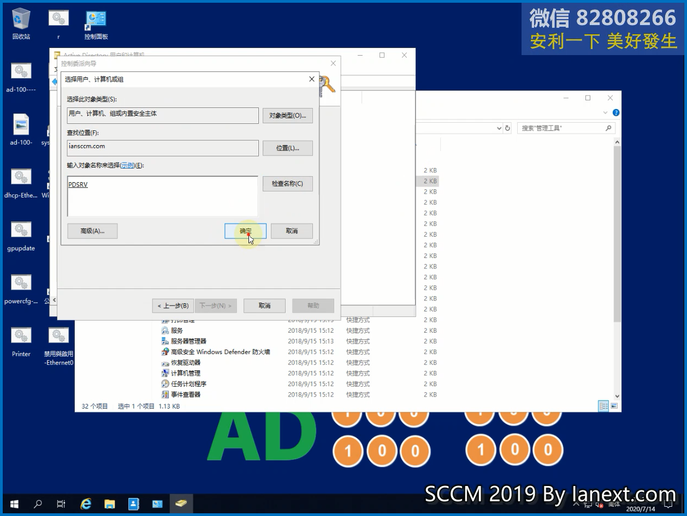Click 上一步(B) in the delegation wizard
Viewport: 687px width, 516px height.
pyautogui.click(x=173, y=305)
